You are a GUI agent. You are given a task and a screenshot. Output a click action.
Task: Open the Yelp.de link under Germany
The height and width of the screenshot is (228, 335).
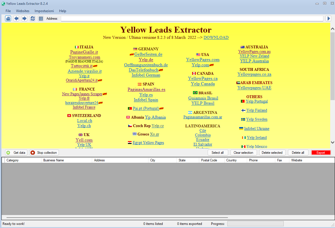pos(146,60)
